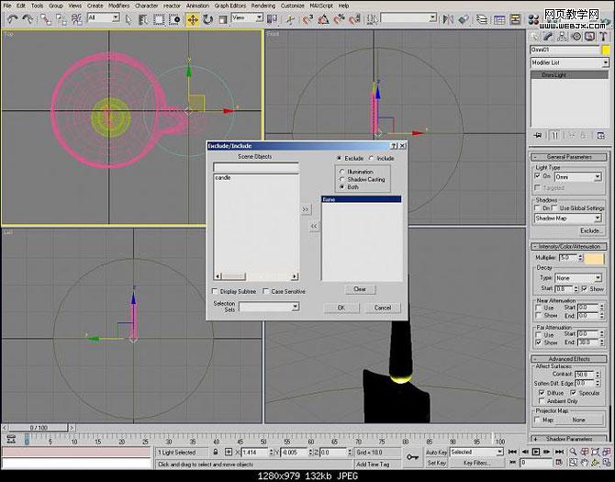The image size is (615, 482).
Task: Enable the Display Subtree checkbox
Action: [217, 291]
